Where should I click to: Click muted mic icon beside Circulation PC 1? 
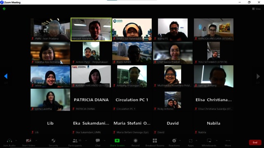(x=114, y=109)
